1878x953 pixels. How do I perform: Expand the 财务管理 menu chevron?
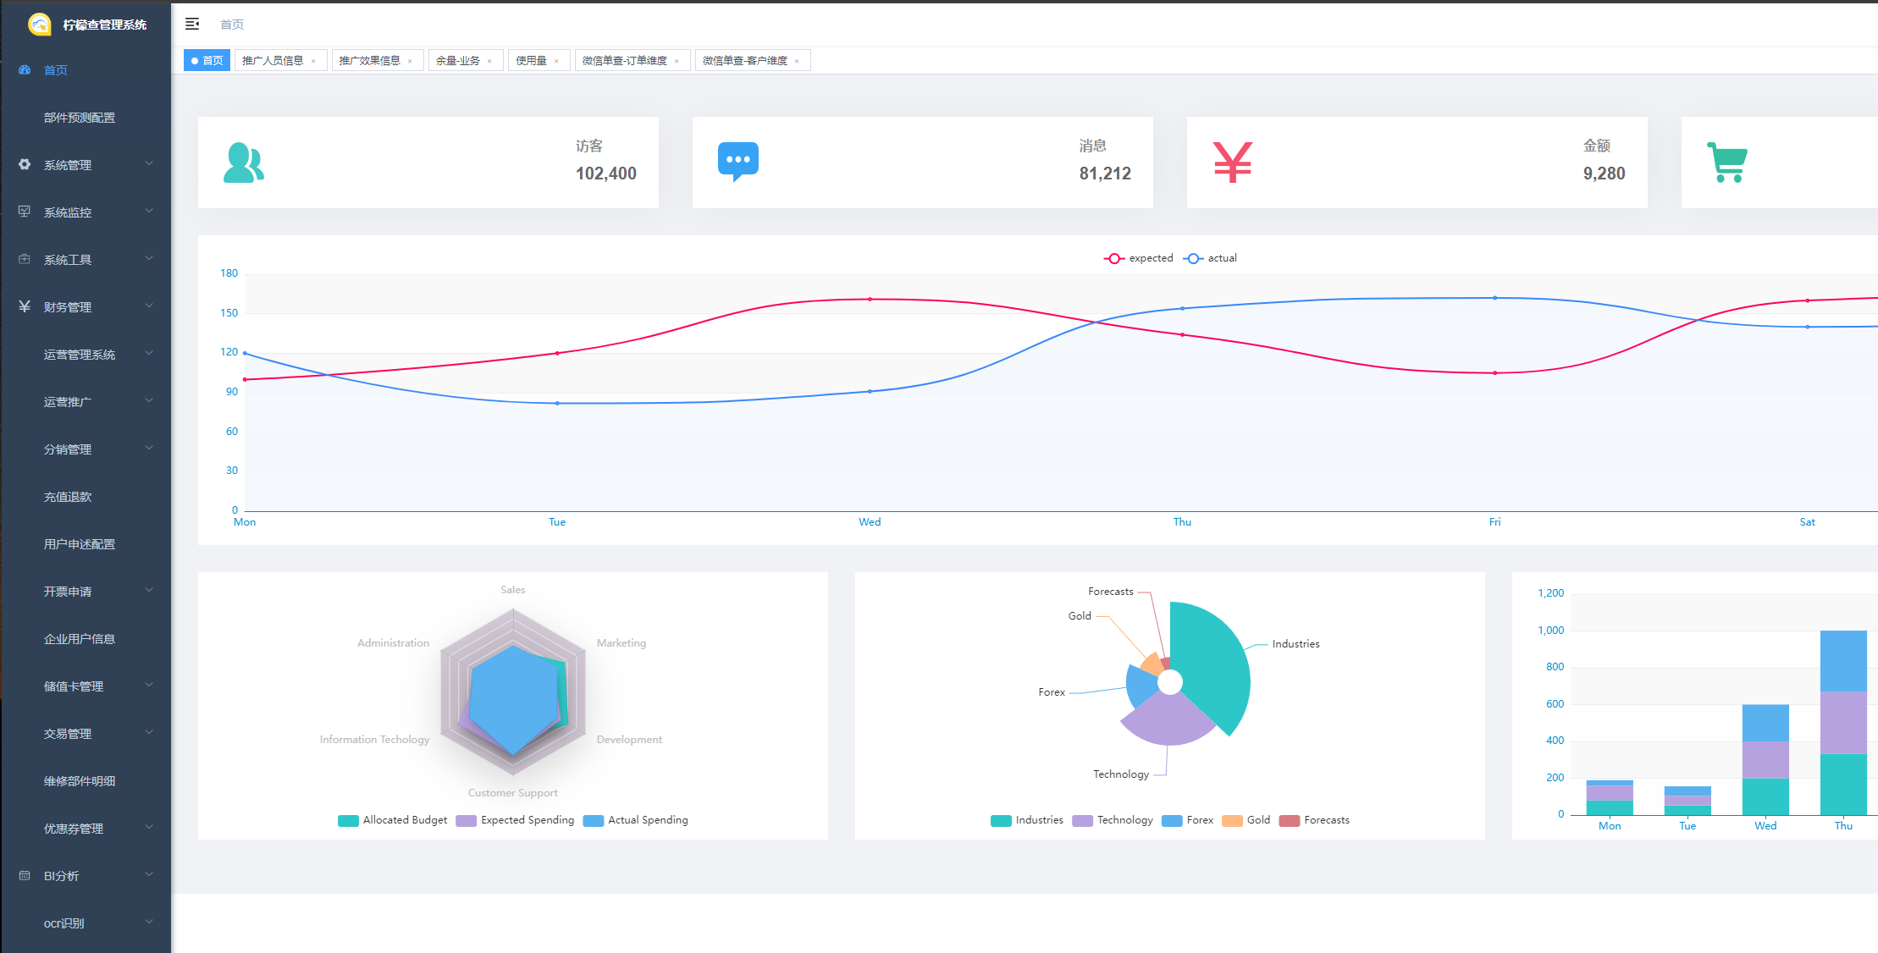[x=149, y=306]
